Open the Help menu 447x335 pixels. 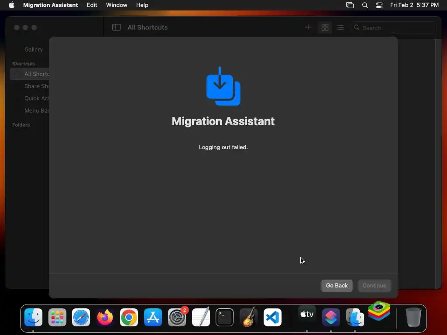pyautogui.click(x=142, y=5)
